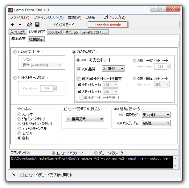Click the arrow icon at bottom left
Screen dimensions: 189x188
[13, 174]
